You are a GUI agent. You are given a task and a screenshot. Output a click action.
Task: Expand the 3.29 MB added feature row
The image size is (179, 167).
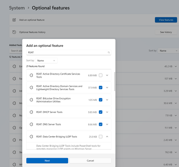click(176, 91)
